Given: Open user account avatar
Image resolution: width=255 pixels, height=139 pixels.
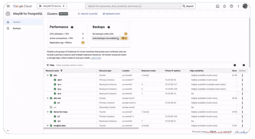Looking at the screenshot, I should 245,6.
